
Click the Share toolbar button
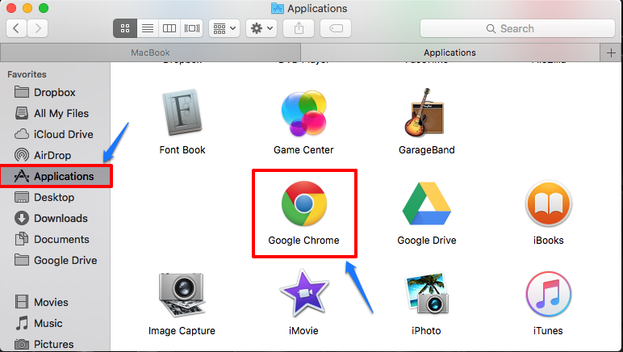pyautogui.click(x=299, y=28)
